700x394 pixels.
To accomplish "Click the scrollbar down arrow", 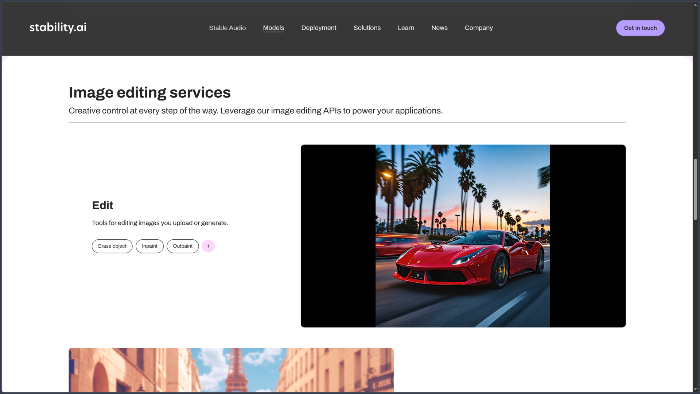I will pyautogui.click(x=696, y=389).
